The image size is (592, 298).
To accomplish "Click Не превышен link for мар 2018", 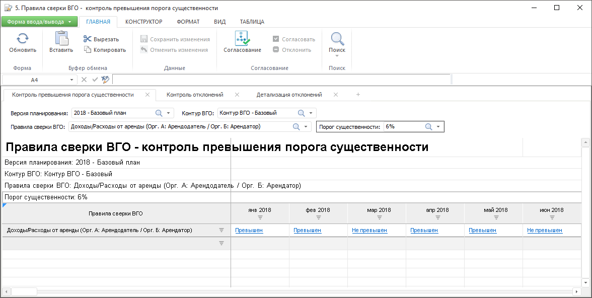I will [369, 230].
